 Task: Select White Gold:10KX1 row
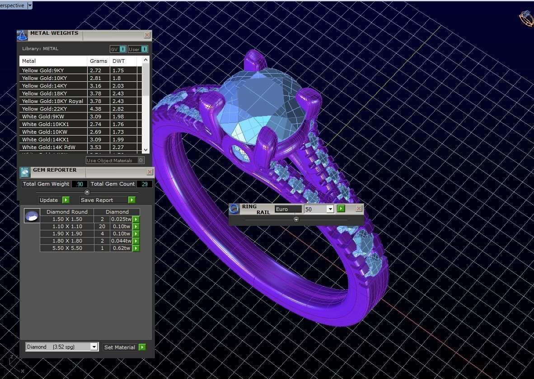80,124
